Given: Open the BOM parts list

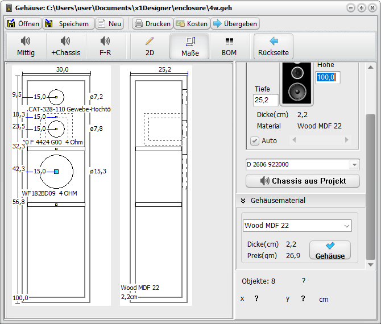Looking at the screenshot, I should 229,46.
